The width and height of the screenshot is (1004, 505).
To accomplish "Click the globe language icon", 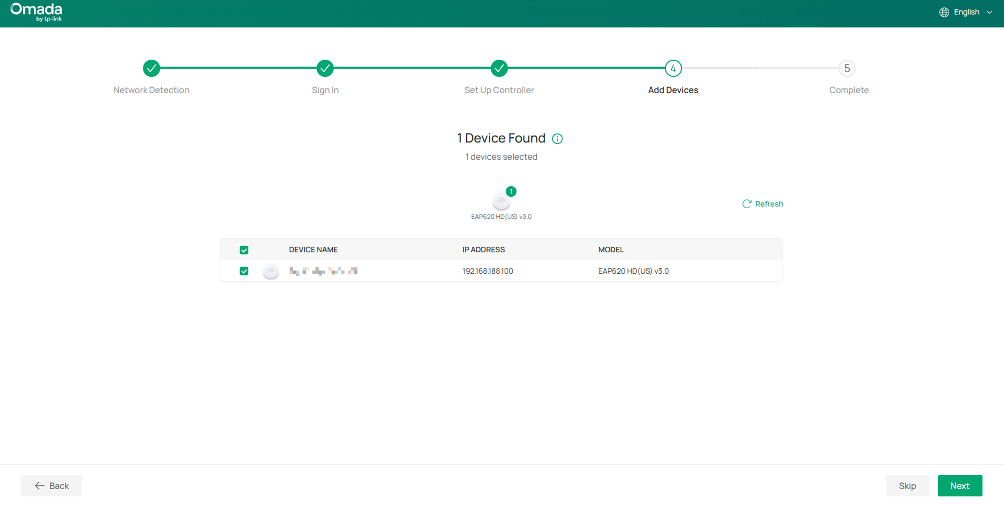I will (x=944, y=12).
